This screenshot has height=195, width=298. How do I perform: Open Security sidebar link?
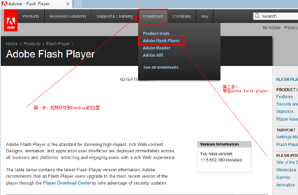coord(287,104)
